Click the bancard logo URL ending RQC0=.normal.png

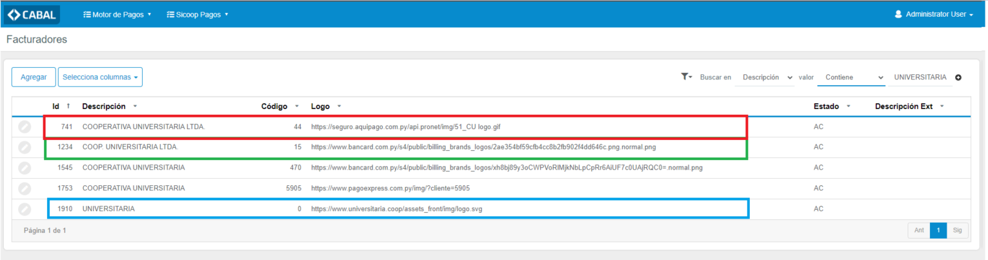pyautogui.click(x=507, y=168)
